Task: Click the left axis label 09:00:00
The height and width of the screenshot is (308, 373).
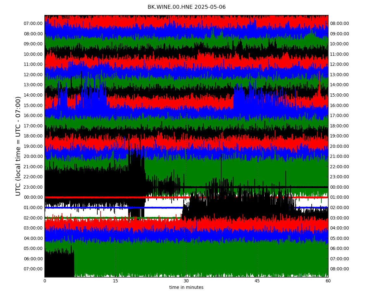Action: pyautogui.click(x=33, y=44)
